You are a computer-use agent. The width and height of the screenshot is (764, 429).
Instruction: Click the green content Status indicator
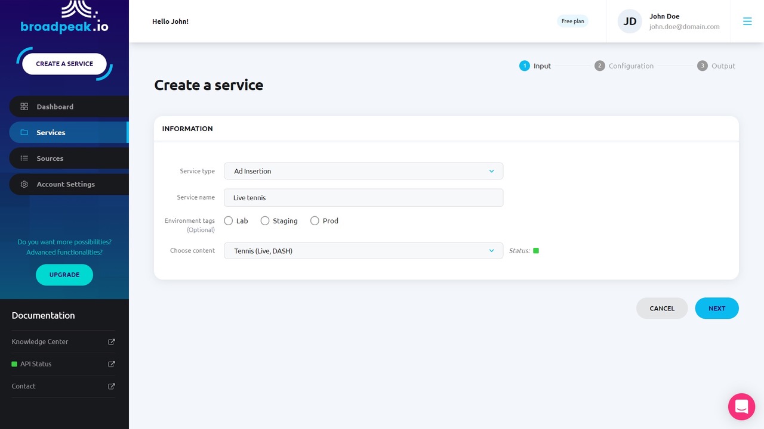536,251
